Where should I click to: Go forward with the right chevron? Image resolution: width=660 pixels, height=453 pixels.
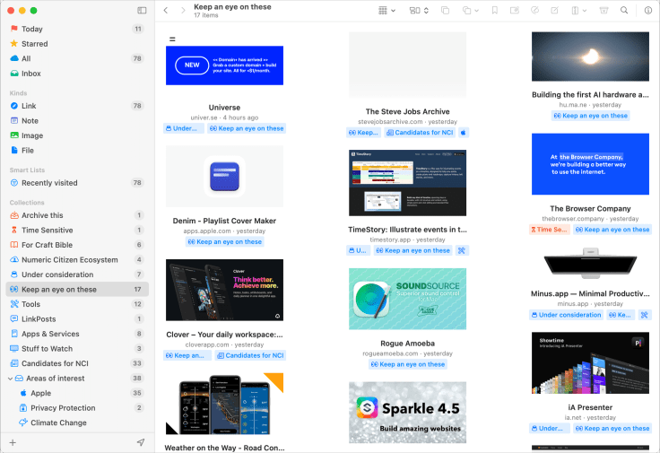183,10
